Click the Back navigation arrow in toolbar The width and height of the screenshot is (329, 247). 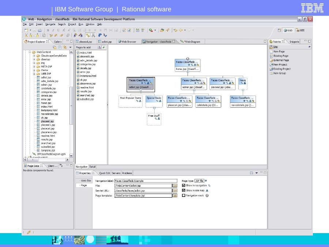tap(181, 30)
